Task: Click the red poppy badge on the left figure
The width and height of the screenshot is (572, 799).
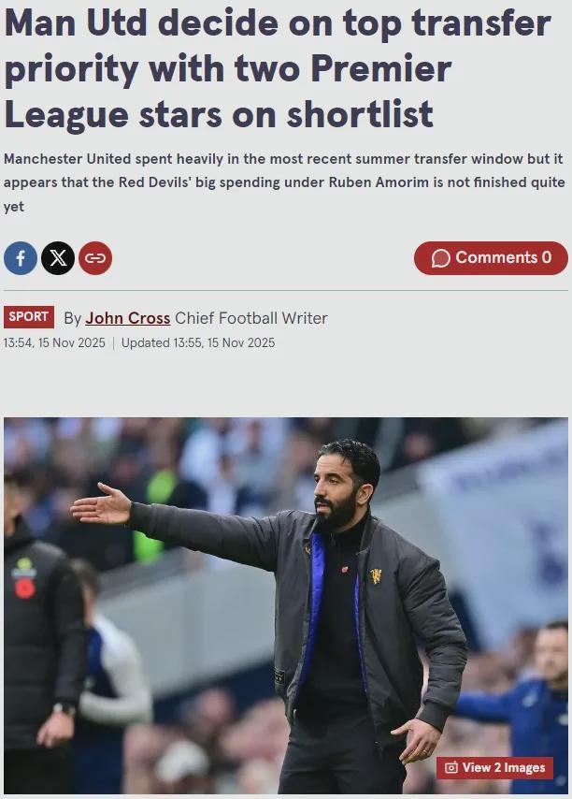Action: [x=24, y=588]
